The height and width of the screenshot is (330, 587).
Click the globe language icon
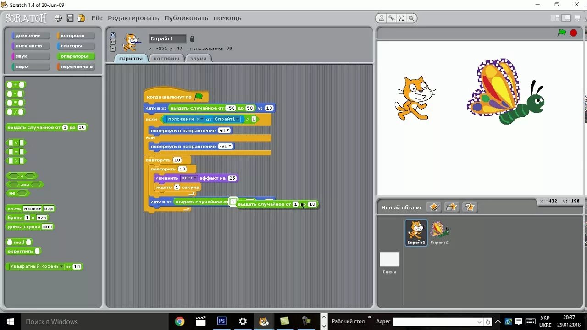58,18
